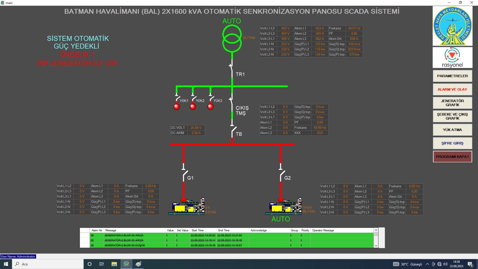Open ŞEBEKE VE ÇIKIŞ GRAFİK view
478x269 pixels.
coord(452,116)
